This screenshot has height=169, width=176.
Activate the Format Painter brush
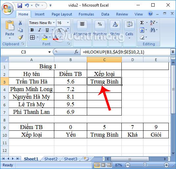tap(20, 37)
